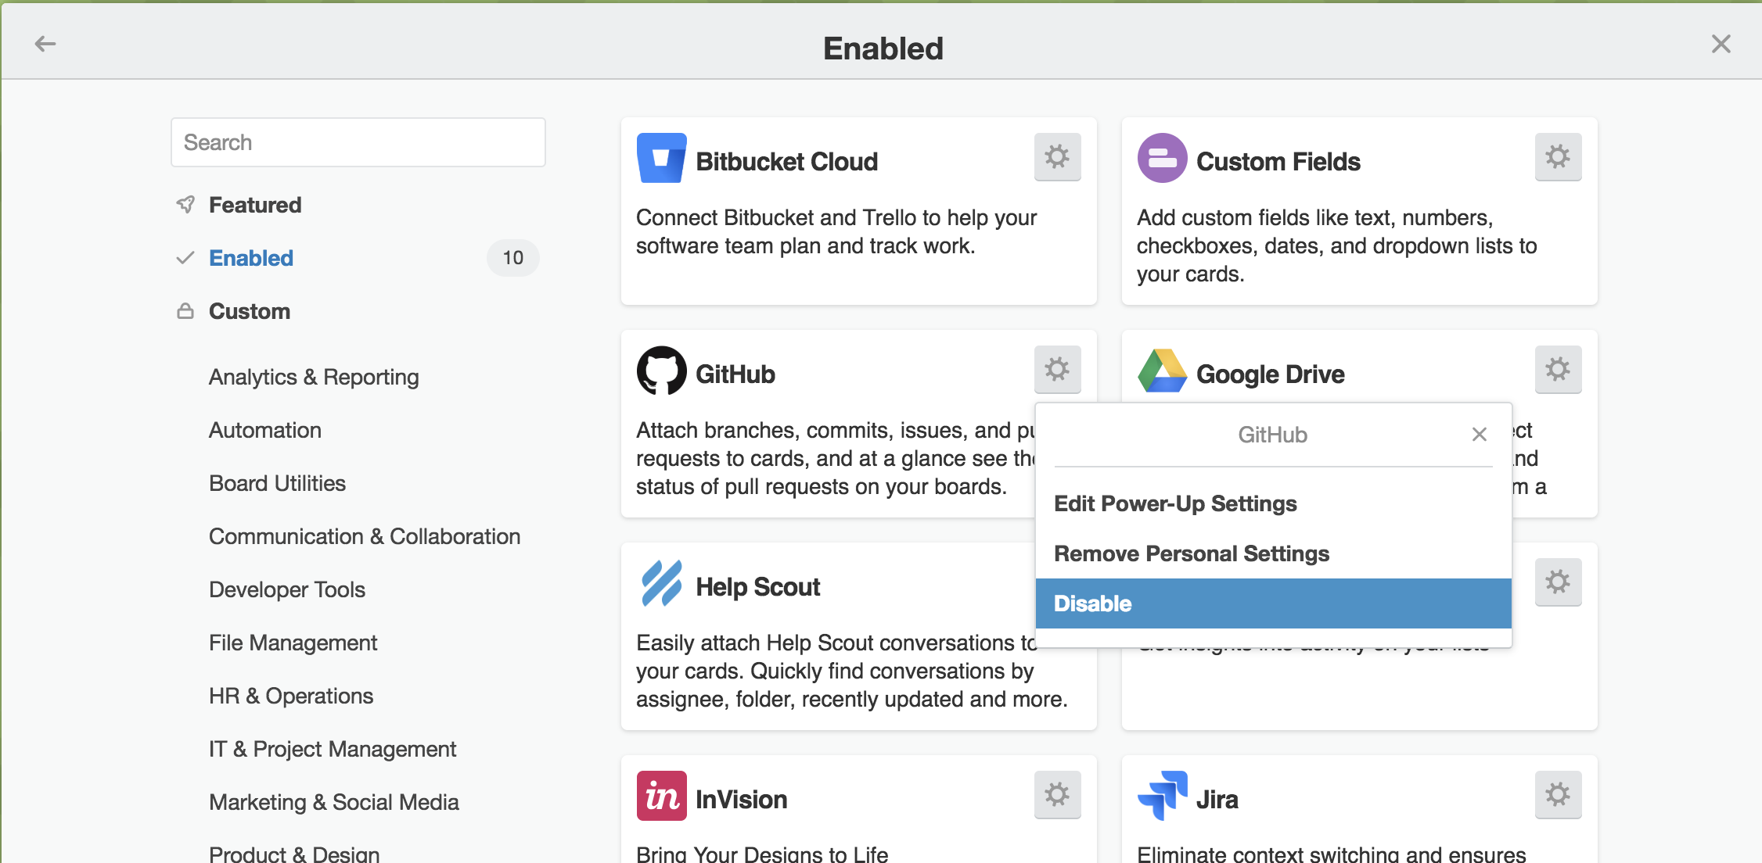The image size is (1762, 863).
Task: Open Jira power-up gear icon
Action: click(1558, 795)
